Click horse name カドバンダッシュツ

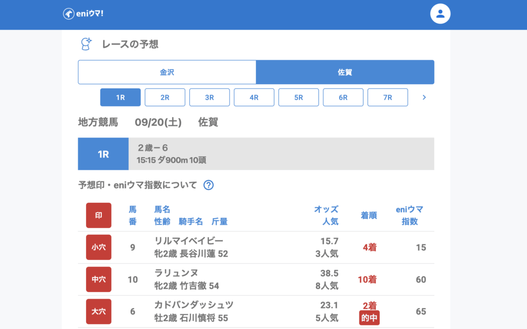pos(194,305)
